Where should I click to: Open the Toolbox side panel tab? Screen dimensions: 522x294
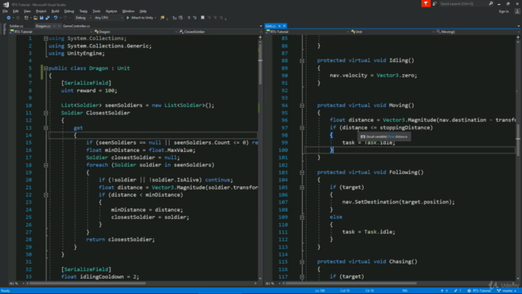point(4,29)
